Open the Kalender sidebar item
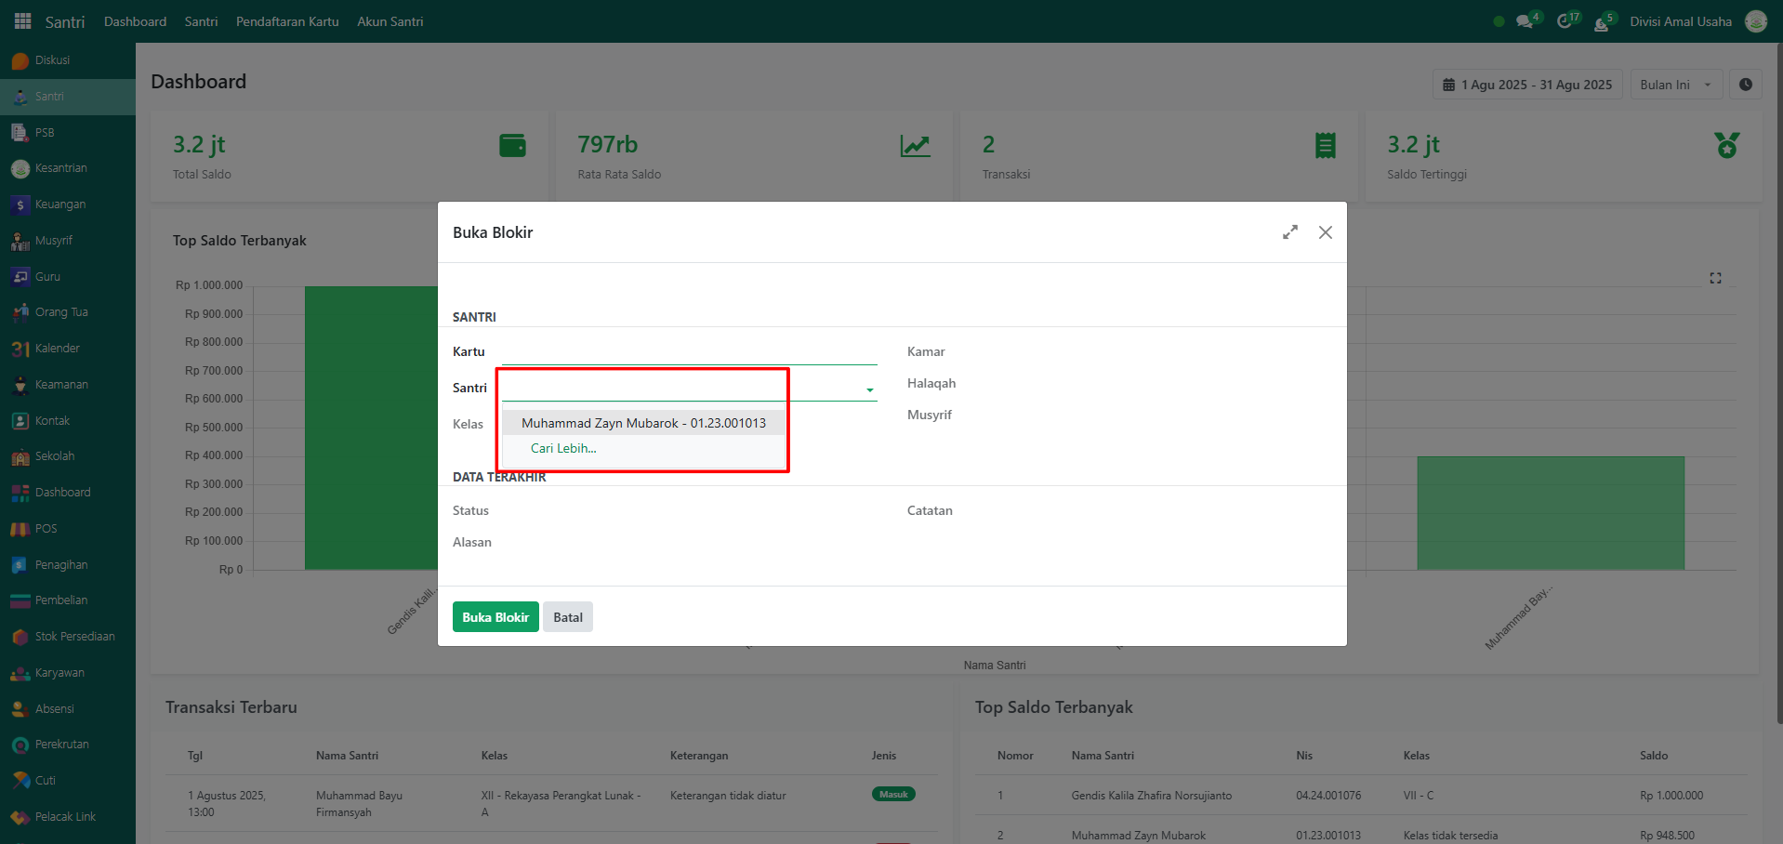 point(57,349)
